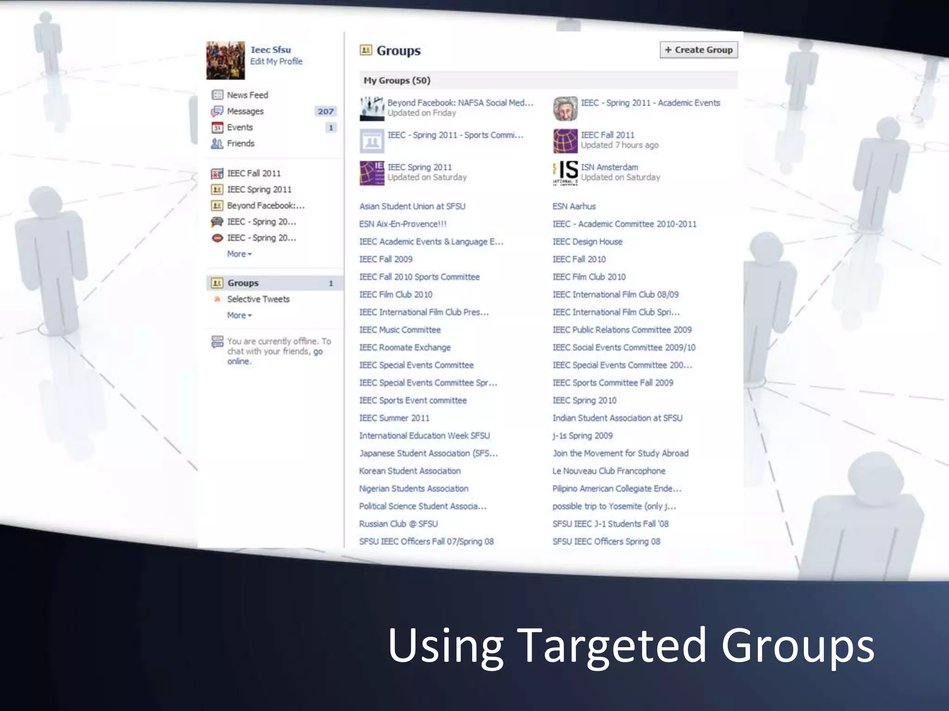Image resolution: width=949 pixels, height=711 pixels.
Task: Open Asian Student Union at SFSU
Action: point(412,206)
